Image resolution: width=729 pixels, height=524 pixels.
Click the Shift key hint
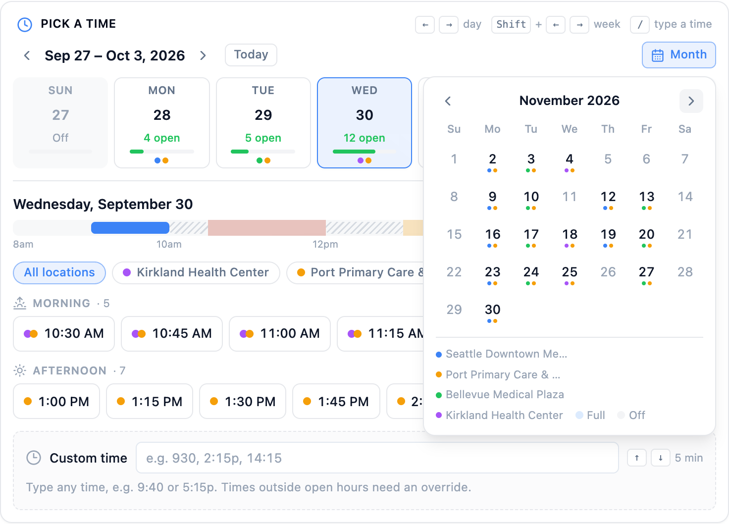click(x=511, y=25)
